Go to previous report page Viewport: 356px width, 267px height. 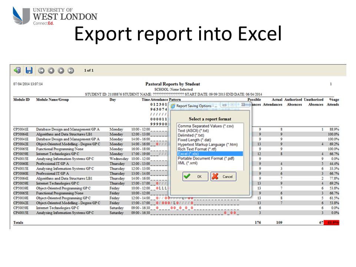coord(51,70)
